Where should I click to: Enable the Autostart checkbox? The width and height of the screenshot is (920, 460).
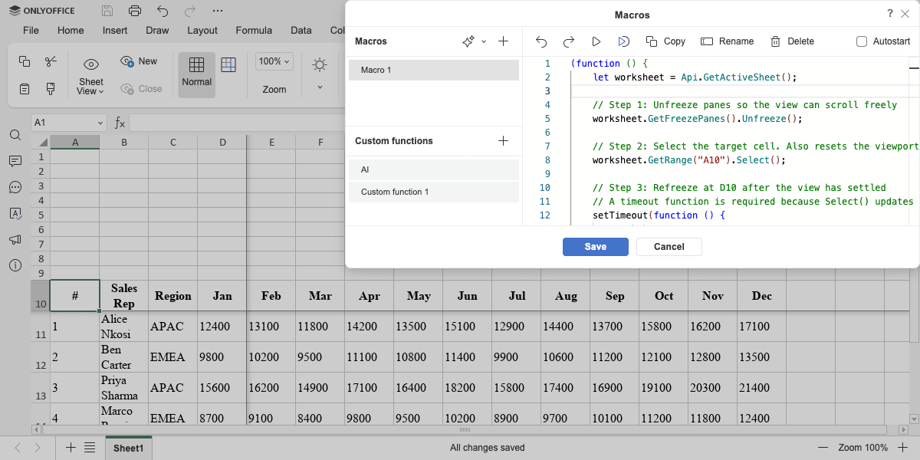[862, 41]
